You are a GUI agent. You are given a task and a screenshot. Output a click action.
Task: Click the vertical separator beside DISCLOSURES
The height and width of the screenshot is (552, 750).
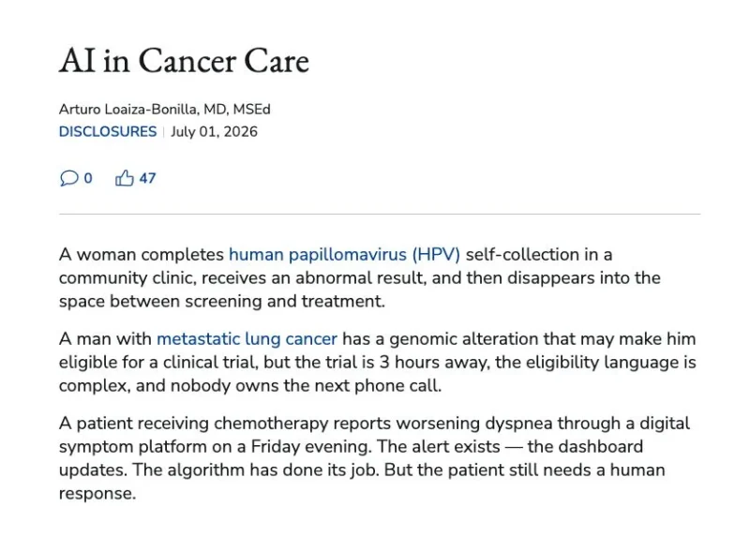(x=163, y=131)
